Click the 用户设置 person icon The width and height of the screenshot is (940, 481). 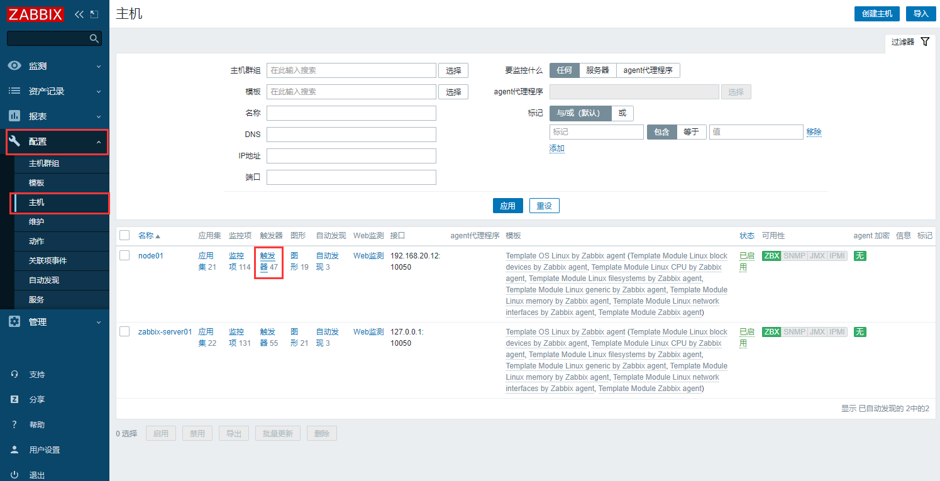(14, 450)
